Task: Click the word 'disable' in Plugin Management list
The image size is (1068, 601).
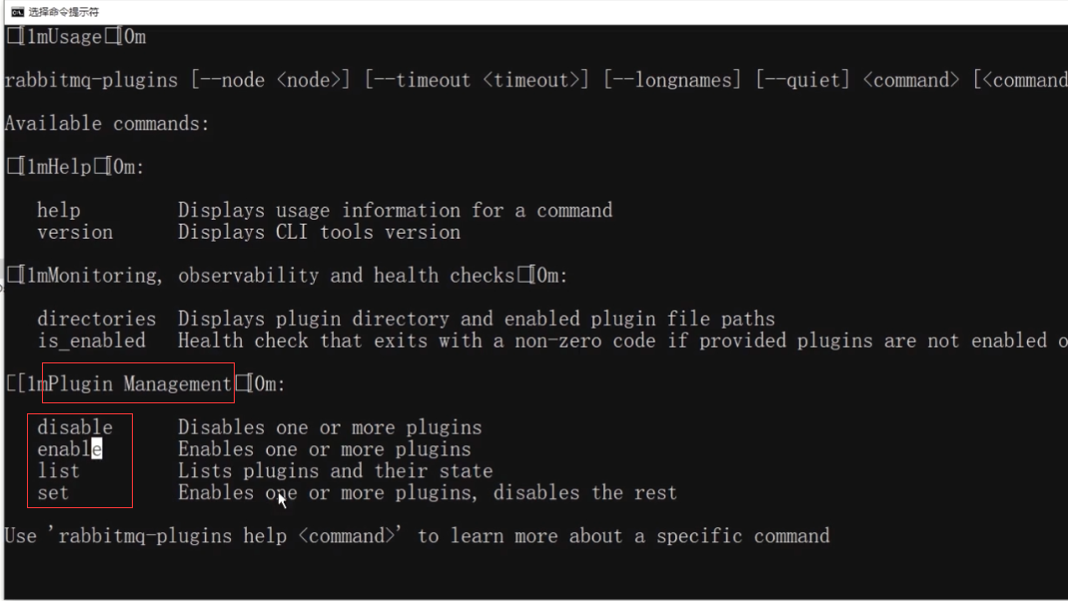Action: pos(75,427)
